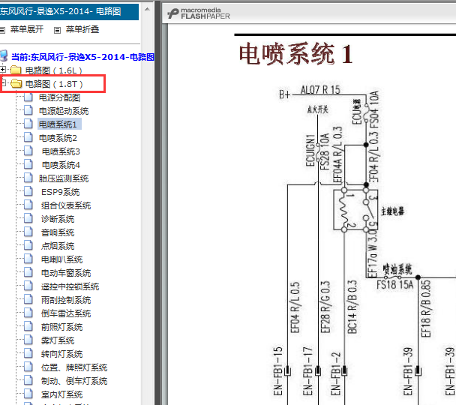Click the document icon beside 电喇叭系统
456x405 pixels.
point(28,259)
